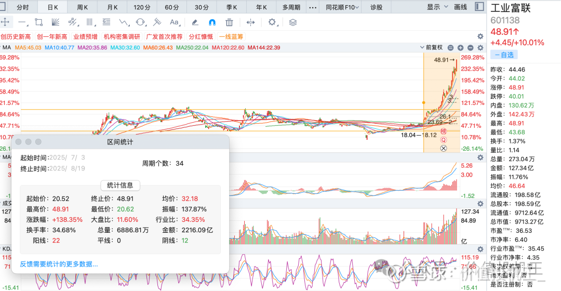Image resolution: width=561 pixels, height=291 pixels.
Task: Switch to the 季K tab
Action: [232, 7]
